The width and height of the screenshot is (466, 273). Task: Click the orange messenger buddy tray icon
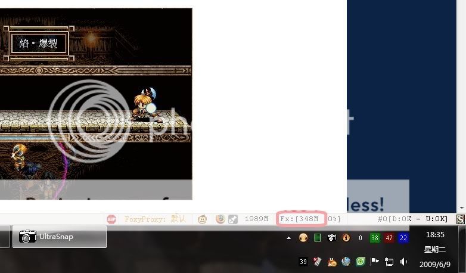pos(332,262)
